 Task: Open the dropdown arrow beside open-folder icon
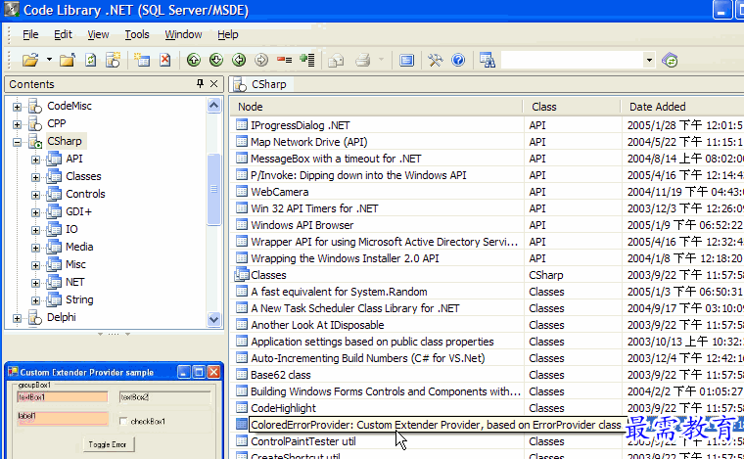(49, 60)
